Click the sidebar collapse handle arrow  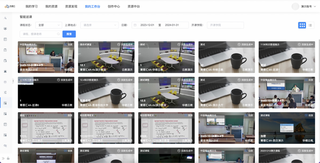click(x=13, y=81)
